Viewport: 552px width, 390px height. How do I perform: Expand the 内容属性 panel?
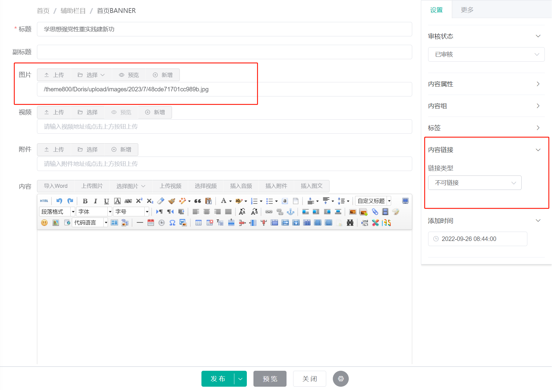tap(485, 84)
